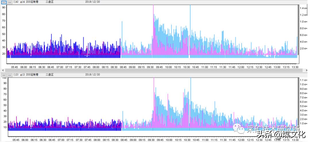Viewport: 310px width, 143px height.
Task: Click the 2019/12/30 date in the top panel header
Action: pos(93,2)
